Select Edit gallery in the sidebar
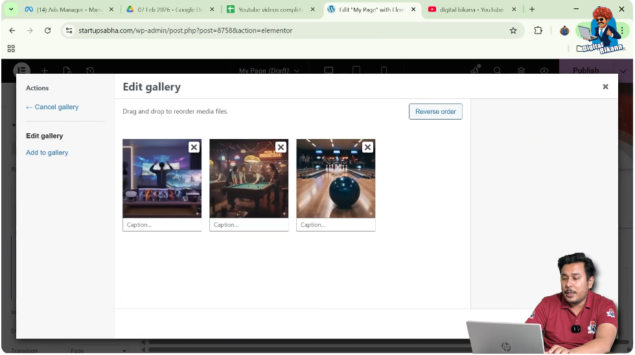The height and width of the screenshot is (355, 635). tap(45, 136)
